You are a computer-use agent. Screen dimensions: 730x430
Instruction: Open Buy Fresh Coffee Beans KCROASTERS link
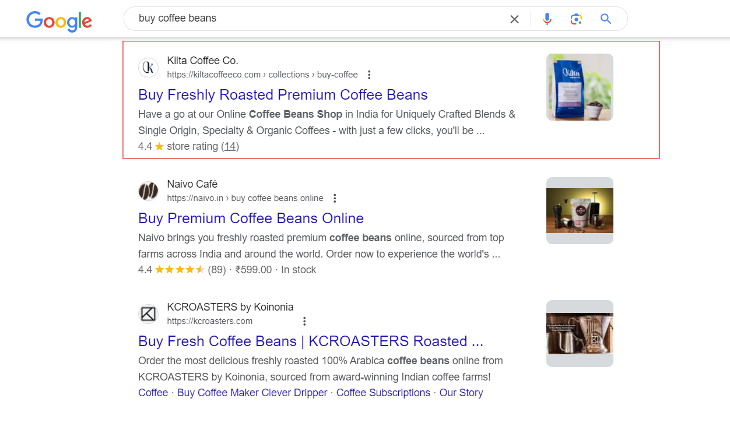[310, 341]
